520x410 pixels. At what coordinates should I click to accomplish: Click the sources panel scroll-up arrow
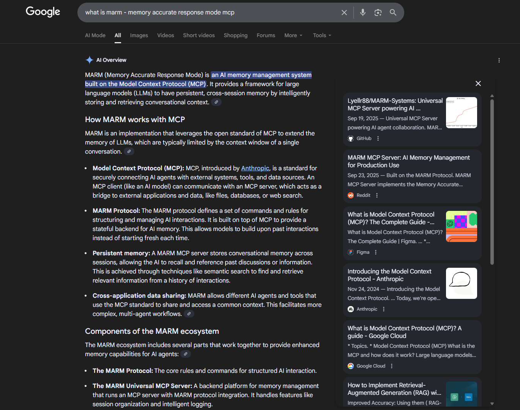(x=492, y=96)
